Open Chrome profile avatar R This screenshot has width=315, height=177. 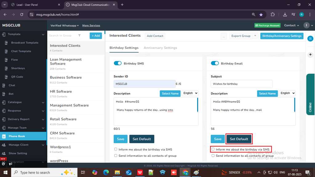coord(301,14)
